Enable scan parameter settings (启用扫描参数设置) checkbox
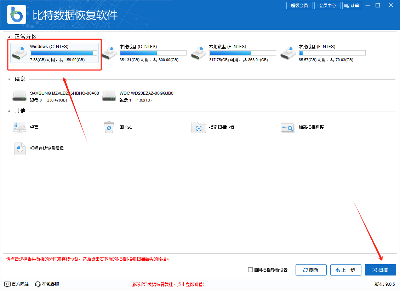 click(251, 270)
